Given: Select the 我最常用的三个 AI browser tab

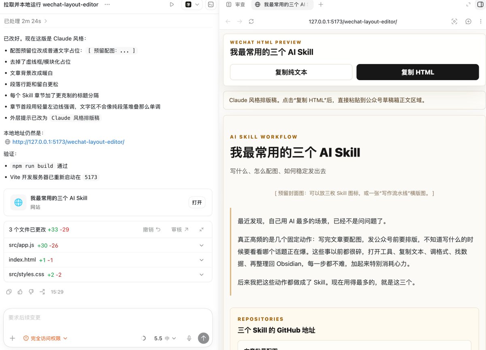Looking at the screenshot, I should coord(282,4).
